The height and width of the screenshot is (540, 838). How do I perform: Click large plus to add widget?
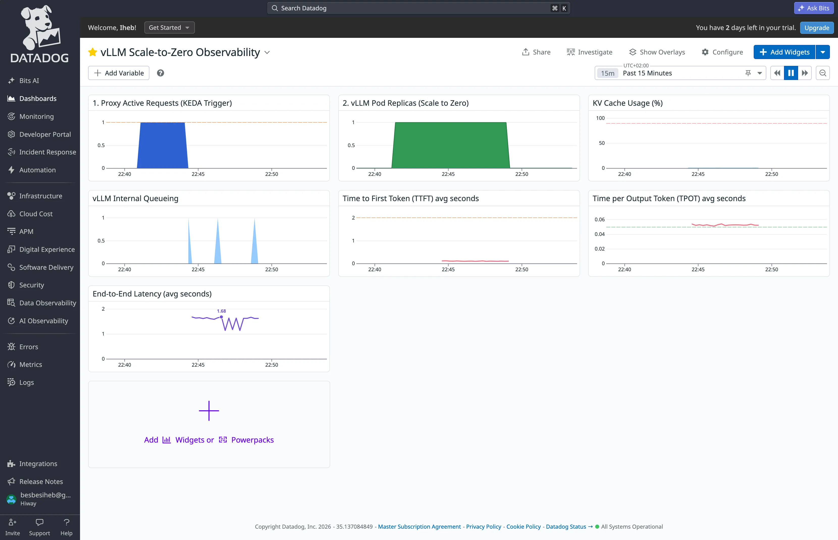(209, 411)
